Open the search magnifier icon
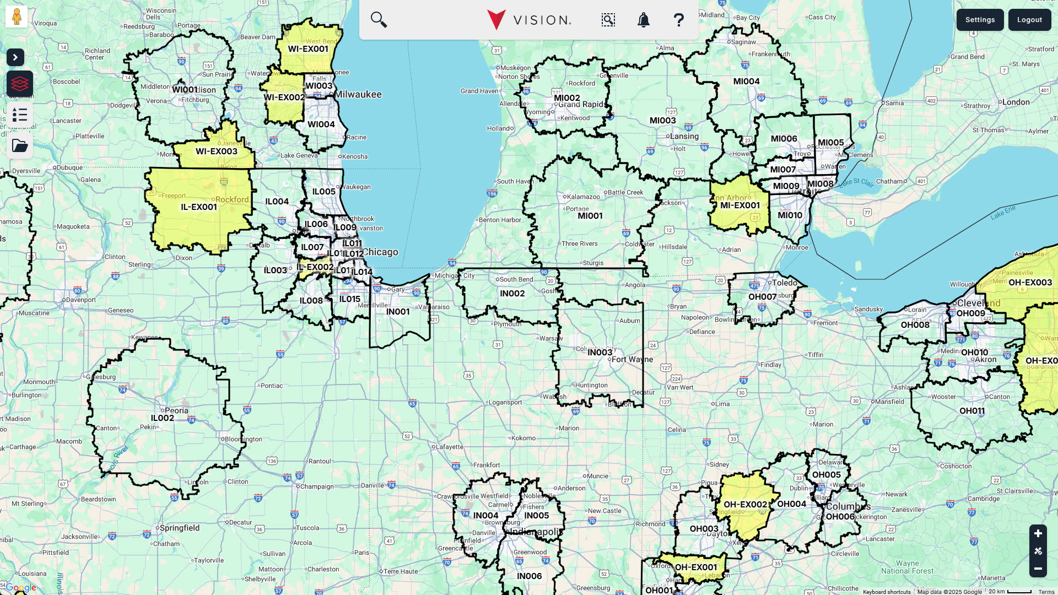This screenshot has width=1058, height=595. [379, 20]
